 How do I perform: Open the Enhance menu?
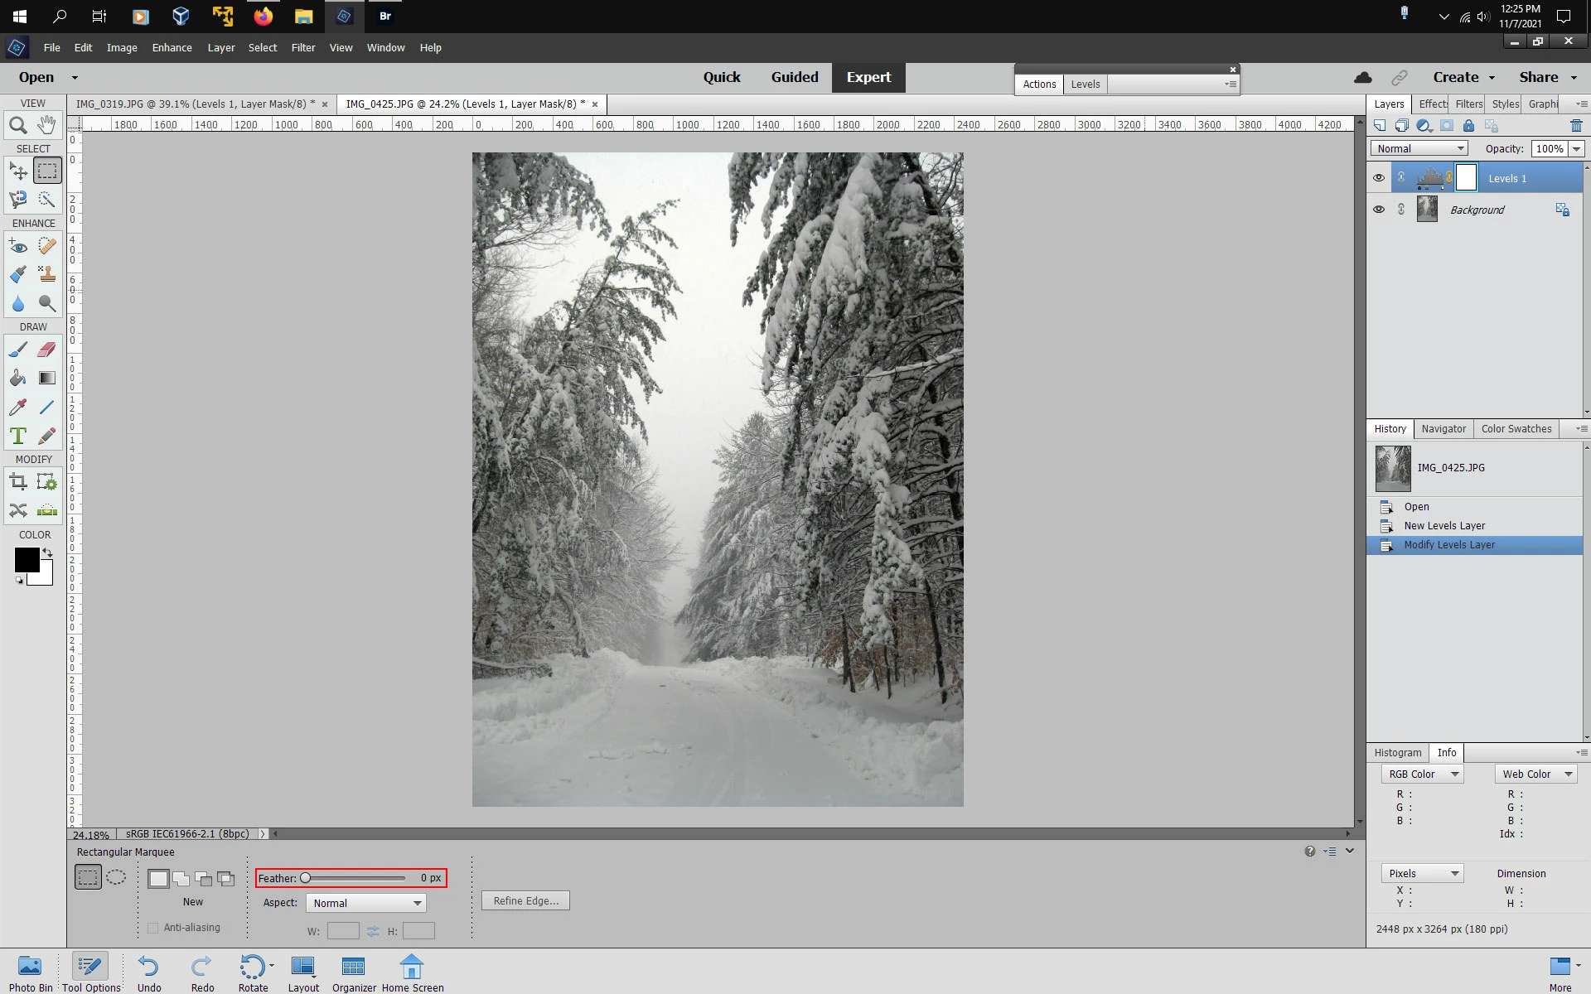pos(172,47)
